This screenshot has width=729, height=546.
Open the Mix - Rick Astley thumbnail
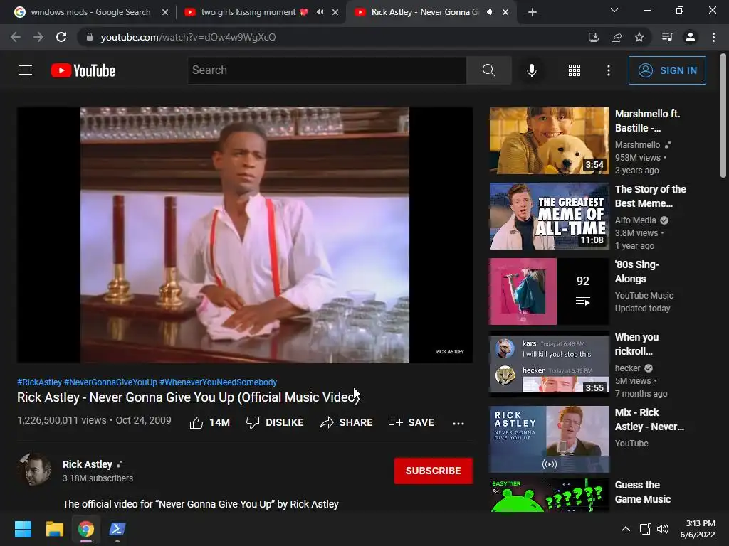point(549,439)
